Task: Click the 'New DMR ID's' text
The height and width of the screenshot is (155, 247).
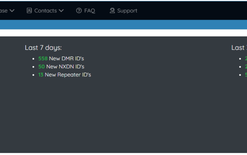Action: [66, 58]
